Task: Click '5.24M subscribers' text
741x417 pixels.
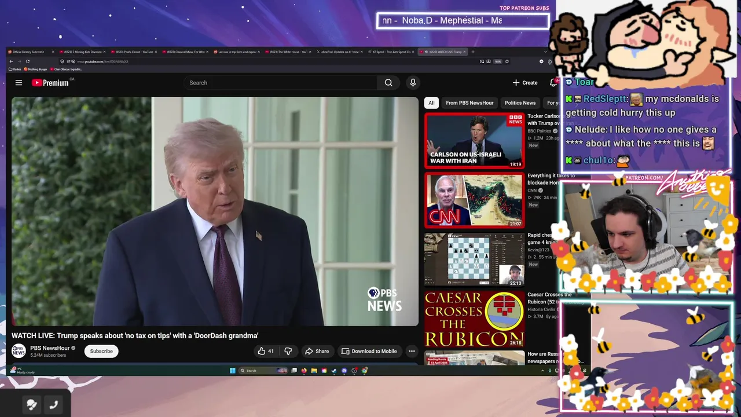Action: (x=48, y=355)
